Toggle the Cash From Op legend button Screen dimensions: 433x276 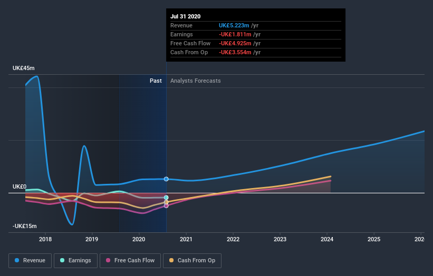192,261
